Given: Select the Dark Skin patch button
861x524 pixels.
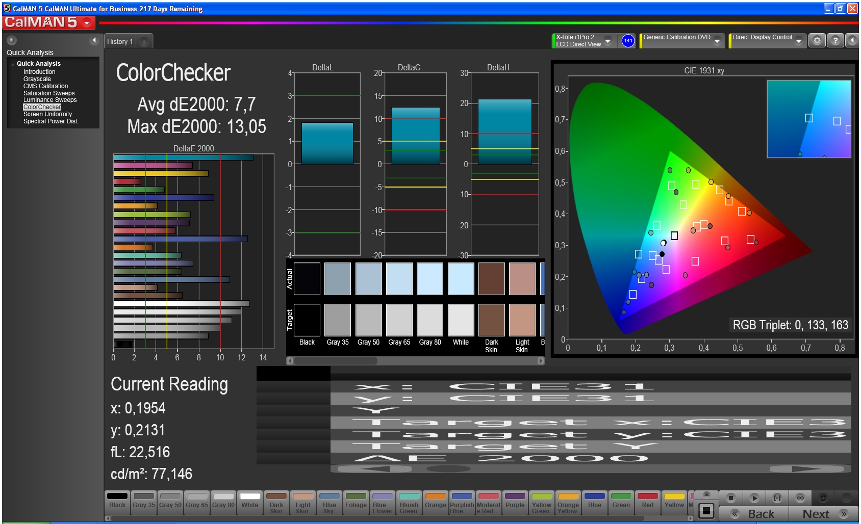Looking at the screenshot, I should click(x=276, y=503).
